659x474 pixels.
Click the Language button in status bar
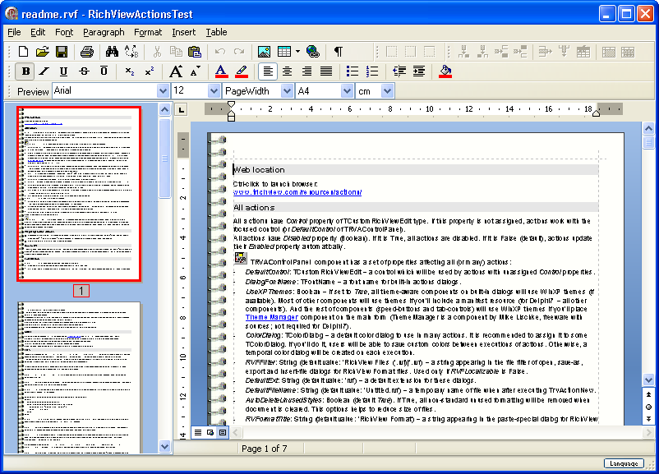pos(624,463)
